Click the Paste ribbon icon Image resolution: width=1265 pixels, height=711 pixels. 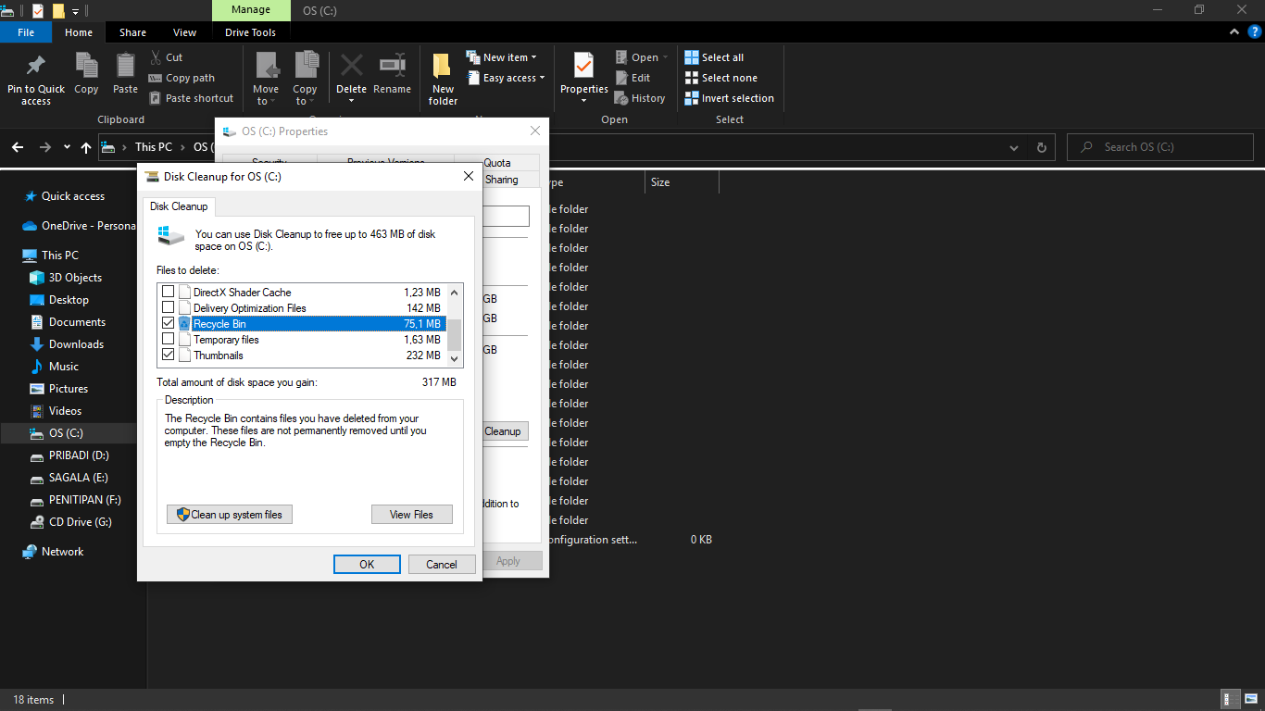click(x=125, y=66)
